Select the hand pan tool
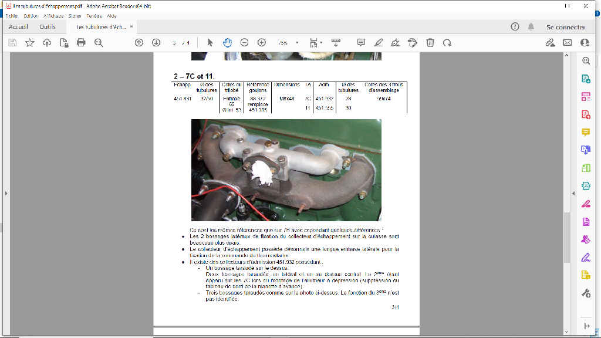This screenshot has width=601, height=338. pyautogui.click(x=227, y=42)
